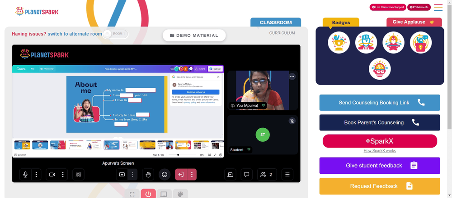Click the red power button below video
452x198 pixels.
pyautogui.click(x=148, y=193)
